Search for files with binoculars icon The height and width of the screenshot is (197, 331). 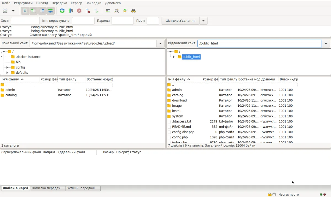(134, 11)
